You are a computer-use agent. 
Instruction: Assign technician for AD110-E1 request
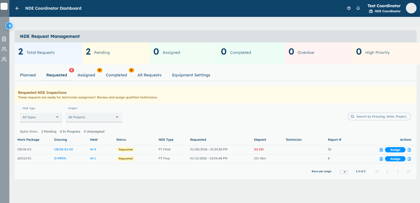pyautogui.click(x=395, y=159)
